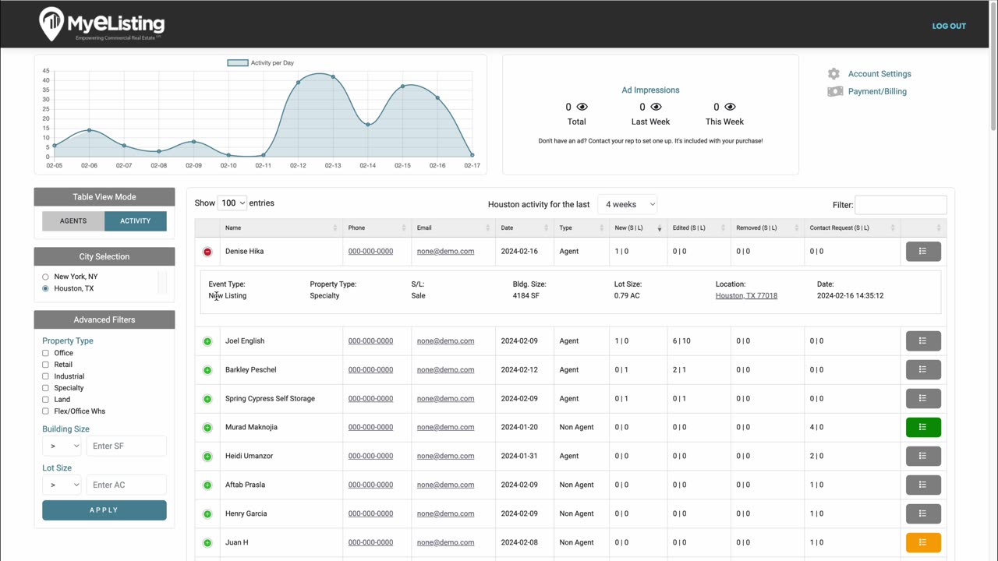Select Houston, TX city radio

click(45, 288)
